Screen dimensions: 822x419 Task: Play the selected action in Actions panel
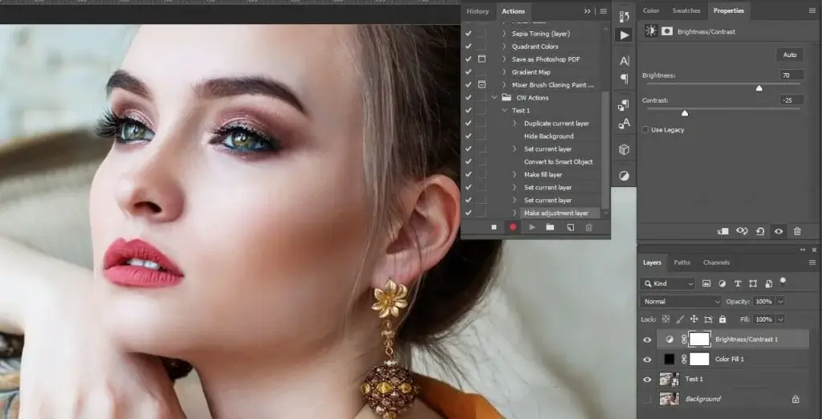tap(532, 227)
